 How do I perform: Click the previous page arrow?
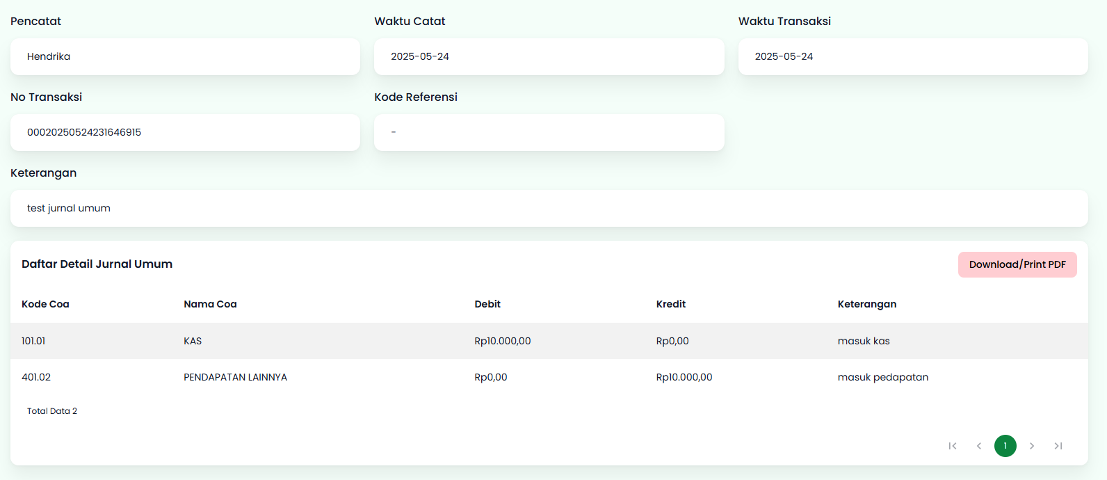[979, 446]
